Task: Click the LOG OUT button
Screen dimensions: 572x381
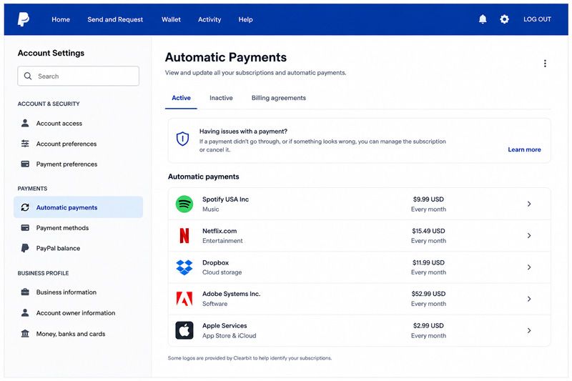Action: pos(537,19)
